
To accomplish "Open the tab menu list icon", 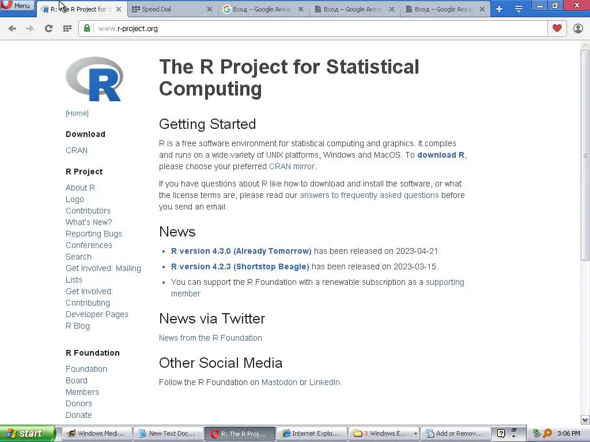I will (x=519, y=9).
